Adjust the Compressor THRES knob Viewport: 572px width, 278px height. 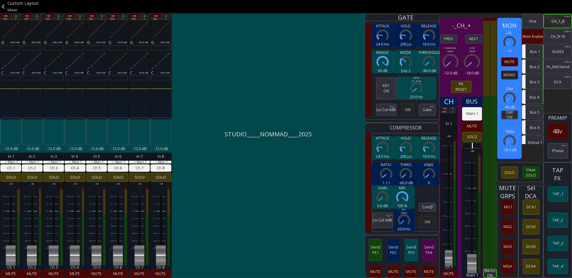tap(405, 174)
